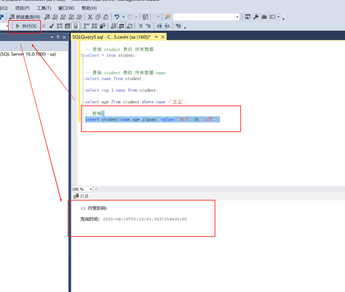Image resolution: width=345 pixels, height=292 pixels.
Task: Pin the SQLQuery5.sql tab
Action: pos(156,37)
